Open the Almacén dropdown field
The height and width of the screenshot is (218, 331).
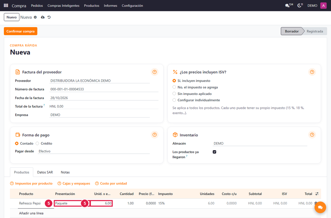pyautogui.click(x=260, y=143)
